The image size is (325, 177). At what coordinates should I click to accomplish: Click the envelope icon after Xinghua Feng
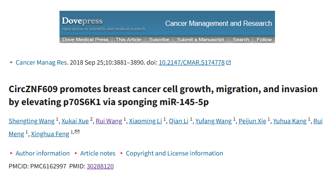[77, 132]
